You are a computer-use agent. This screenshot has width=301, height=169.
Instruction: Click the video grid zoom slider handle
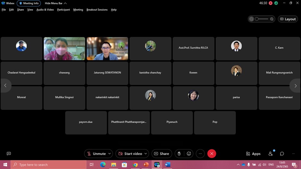point(257,19)
